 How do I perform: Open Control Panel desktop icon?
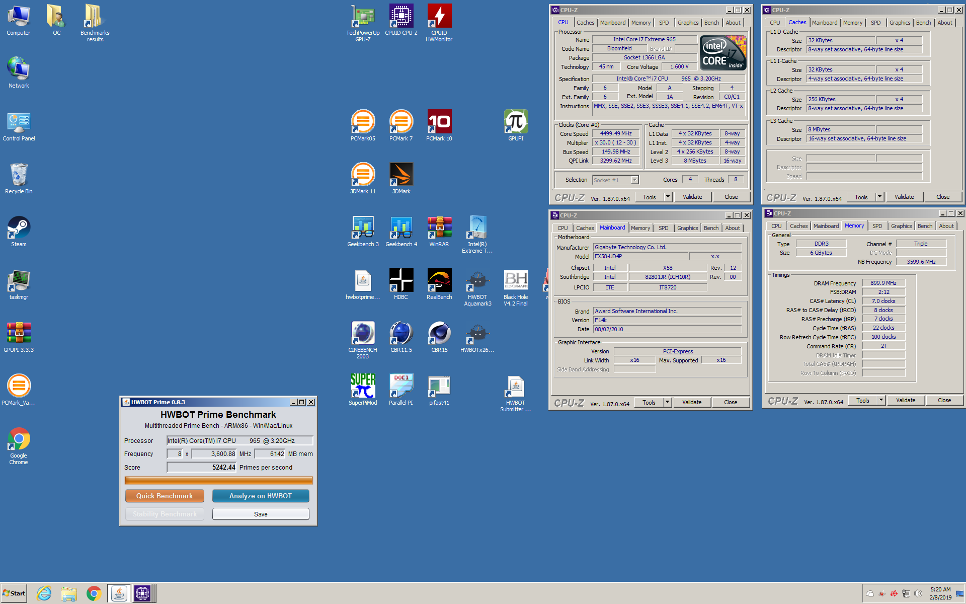click(19, 126)
